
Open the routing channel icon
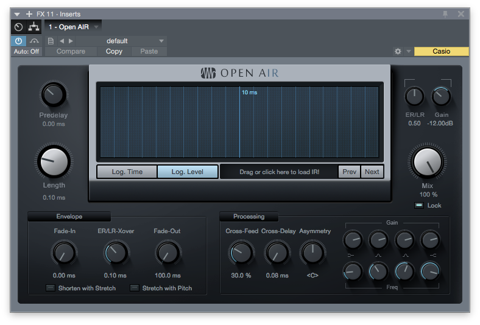tap(34, 27)
